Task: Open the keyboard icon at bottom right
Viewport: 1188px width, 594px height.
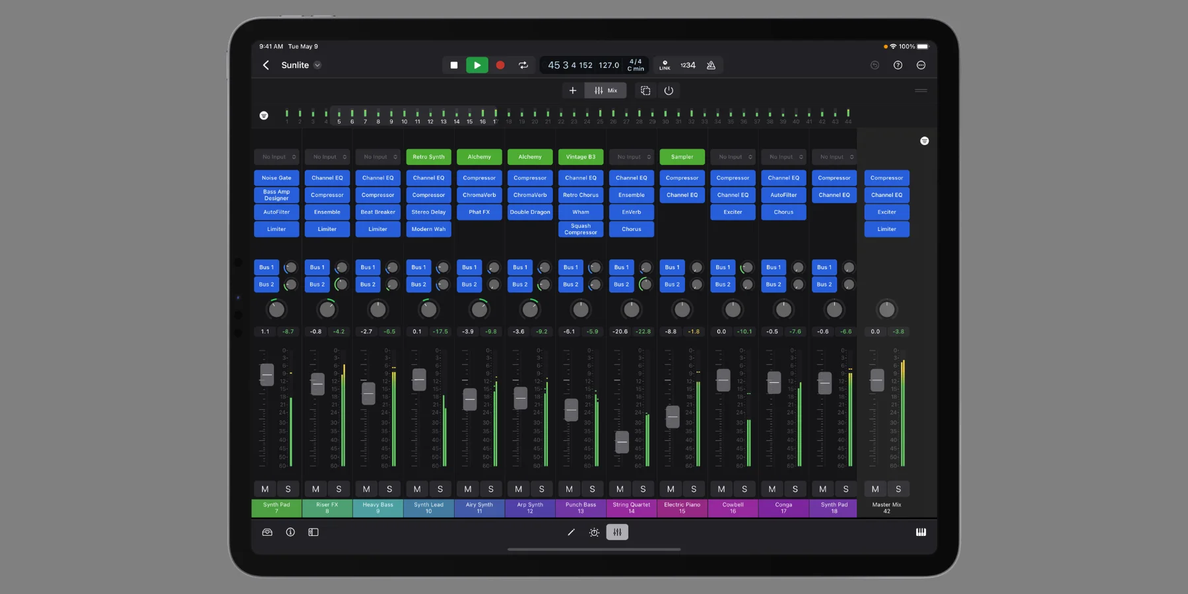Action: (921, 532)
